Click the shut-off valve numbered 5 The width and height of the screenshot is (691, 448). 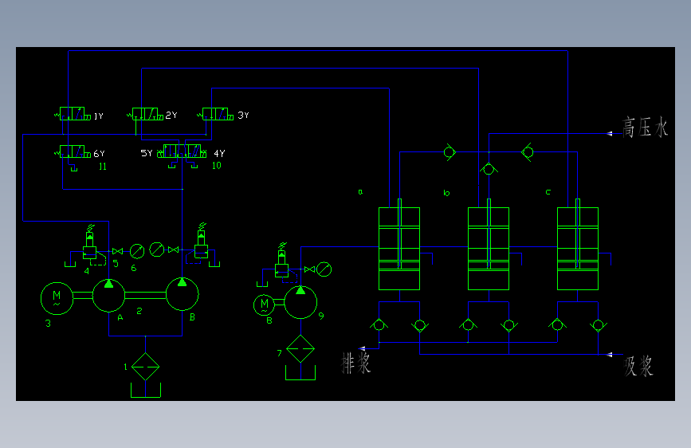118,251
